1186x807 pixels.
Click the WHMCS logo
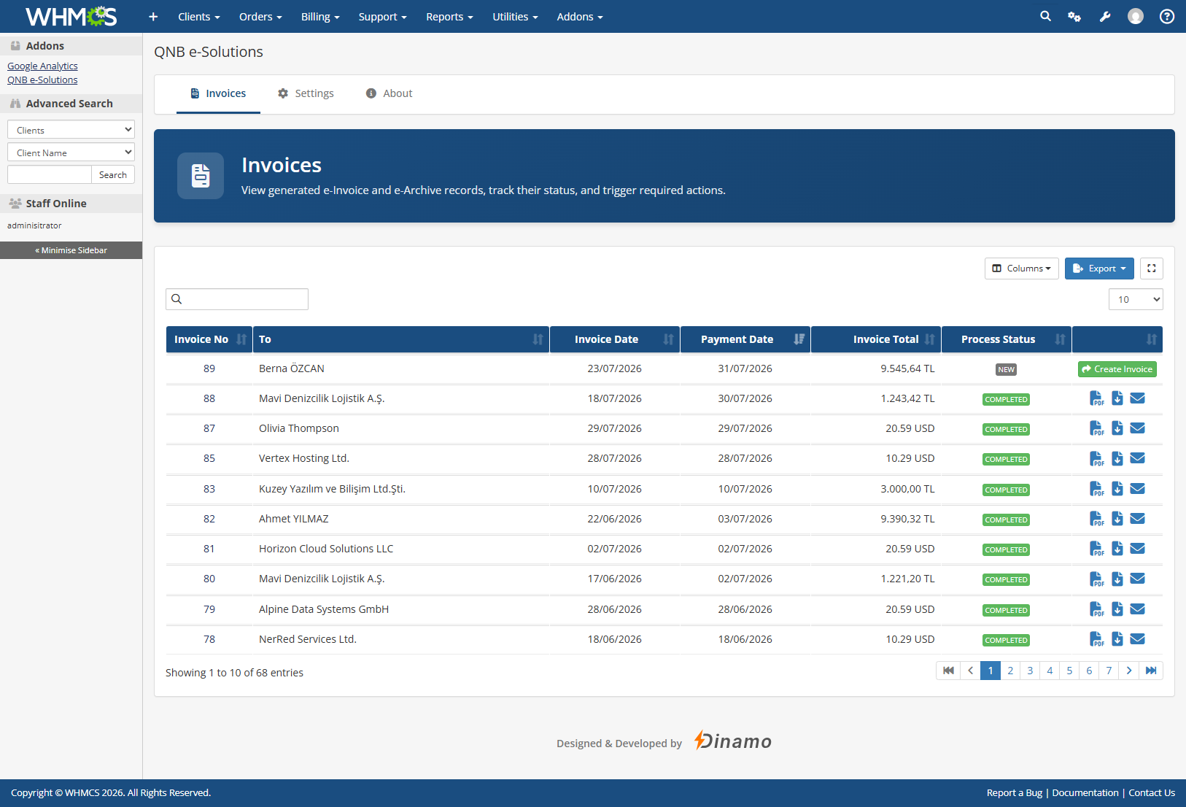tap(71, 16)
